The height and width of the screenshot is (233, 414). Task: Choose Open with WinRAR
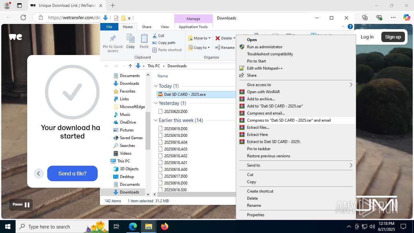pyautogui.click(x=296, y=92)
